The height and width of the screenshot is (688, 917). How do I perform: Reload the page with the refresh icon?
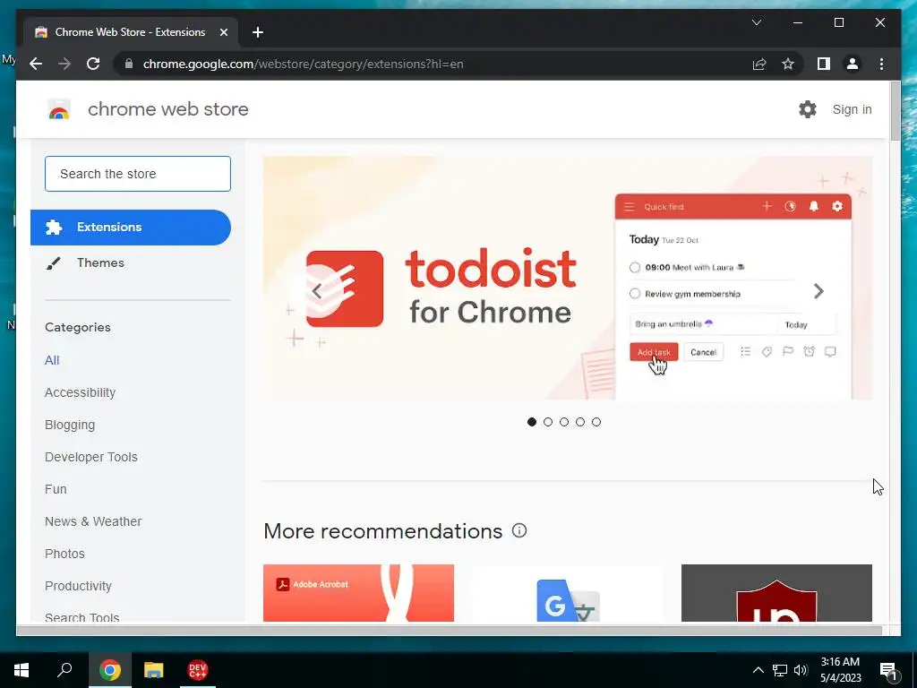(x=93, y=64)
